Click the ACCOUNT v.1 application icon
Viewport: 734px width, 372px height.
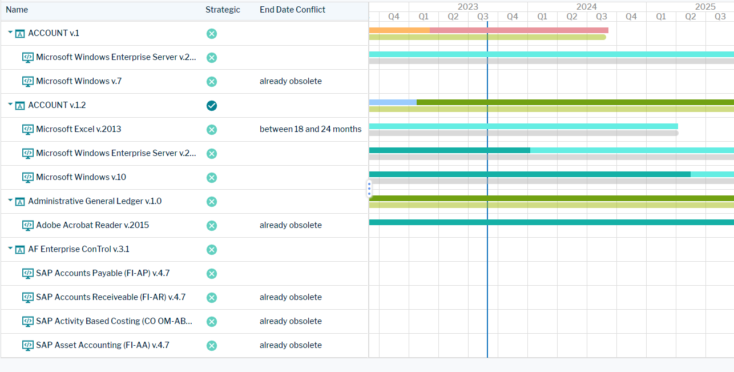coord(20,34)
